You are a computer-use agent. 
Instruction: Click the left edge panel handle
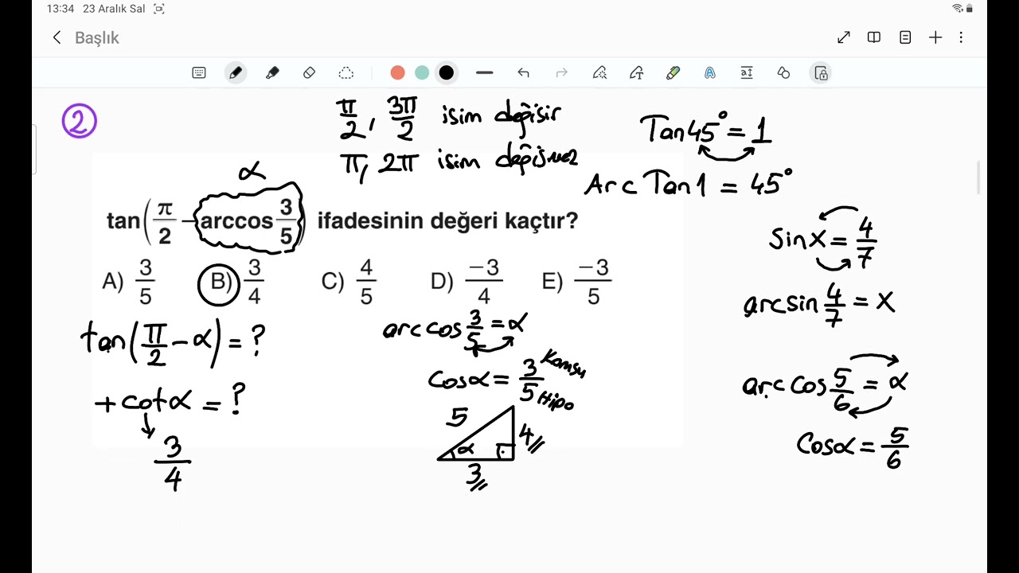(34, 149)
